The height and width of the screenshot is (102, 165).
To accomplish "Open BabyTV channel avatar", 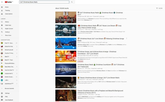I will tap(2, 57).
